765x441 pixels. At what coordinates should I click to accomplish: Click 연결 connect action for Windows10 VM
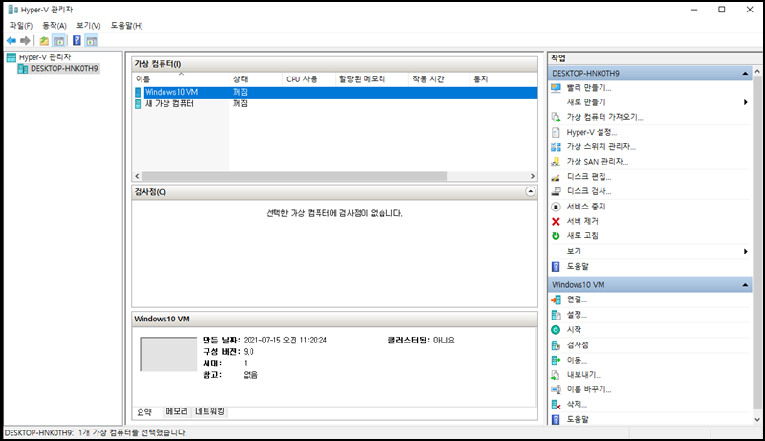(577, 299)
